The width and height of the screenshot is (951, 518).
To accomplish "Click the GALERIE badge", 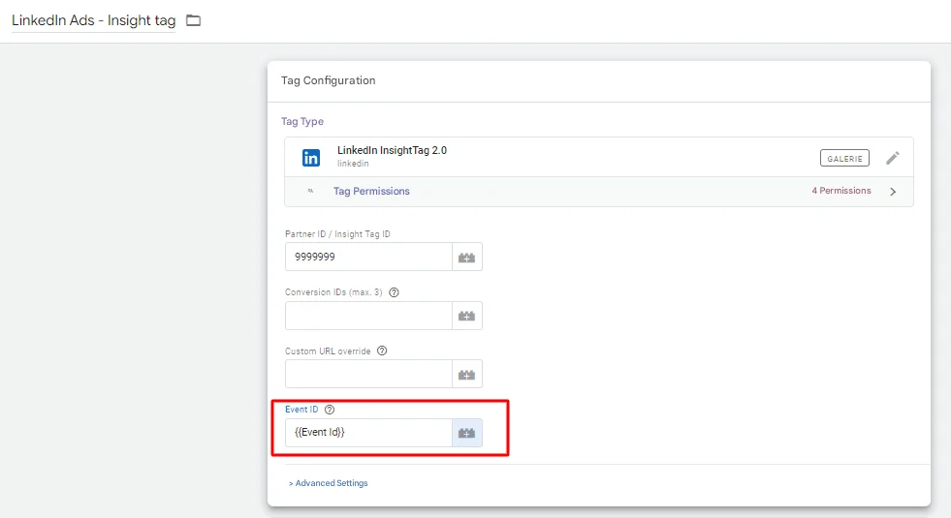I will pos(844,158).
